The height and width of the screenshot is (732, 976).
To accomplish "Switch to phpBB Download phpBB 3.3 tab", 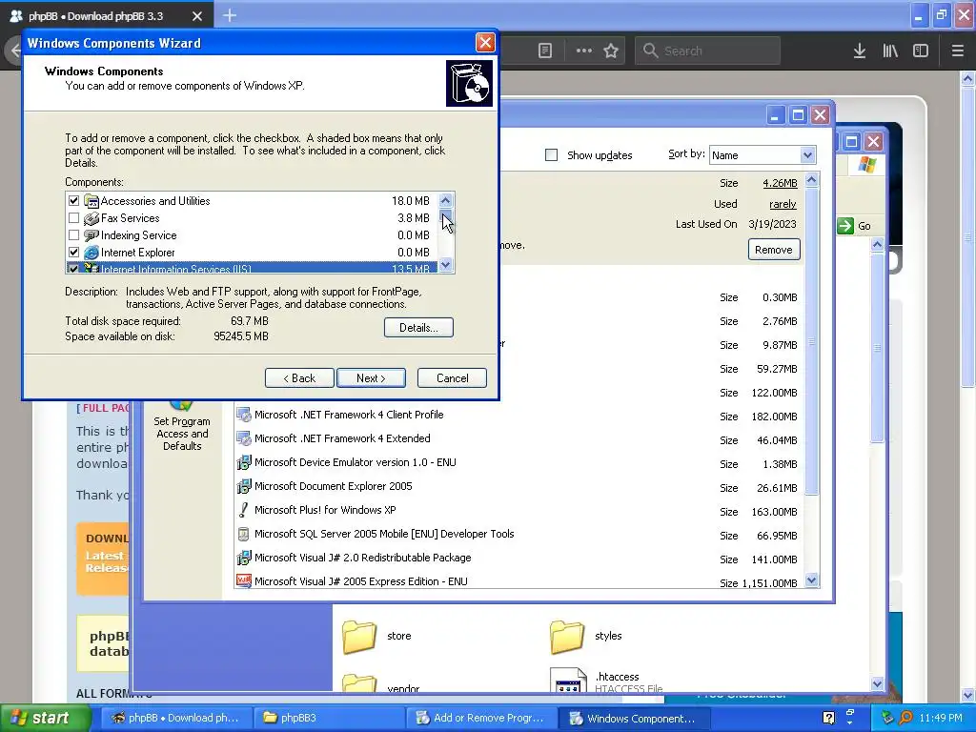I will 106,15.
